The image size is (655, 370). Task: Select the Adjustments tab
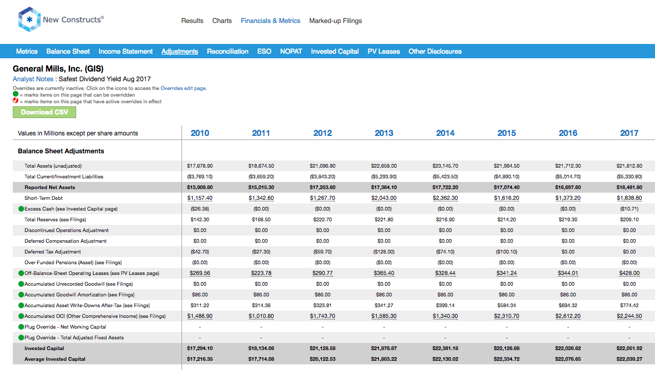180,52
